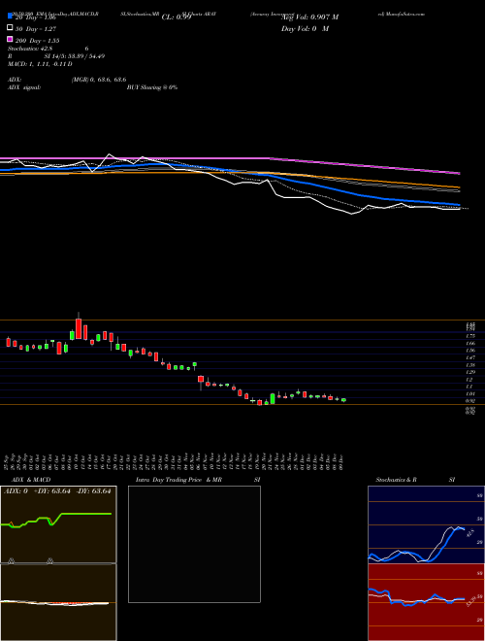
Task: Click the 1.47 price axis label
Action: [470, 357]
